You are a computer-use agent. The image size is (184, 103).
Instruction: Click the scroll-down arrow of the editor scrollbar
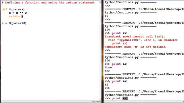point(100,99)
